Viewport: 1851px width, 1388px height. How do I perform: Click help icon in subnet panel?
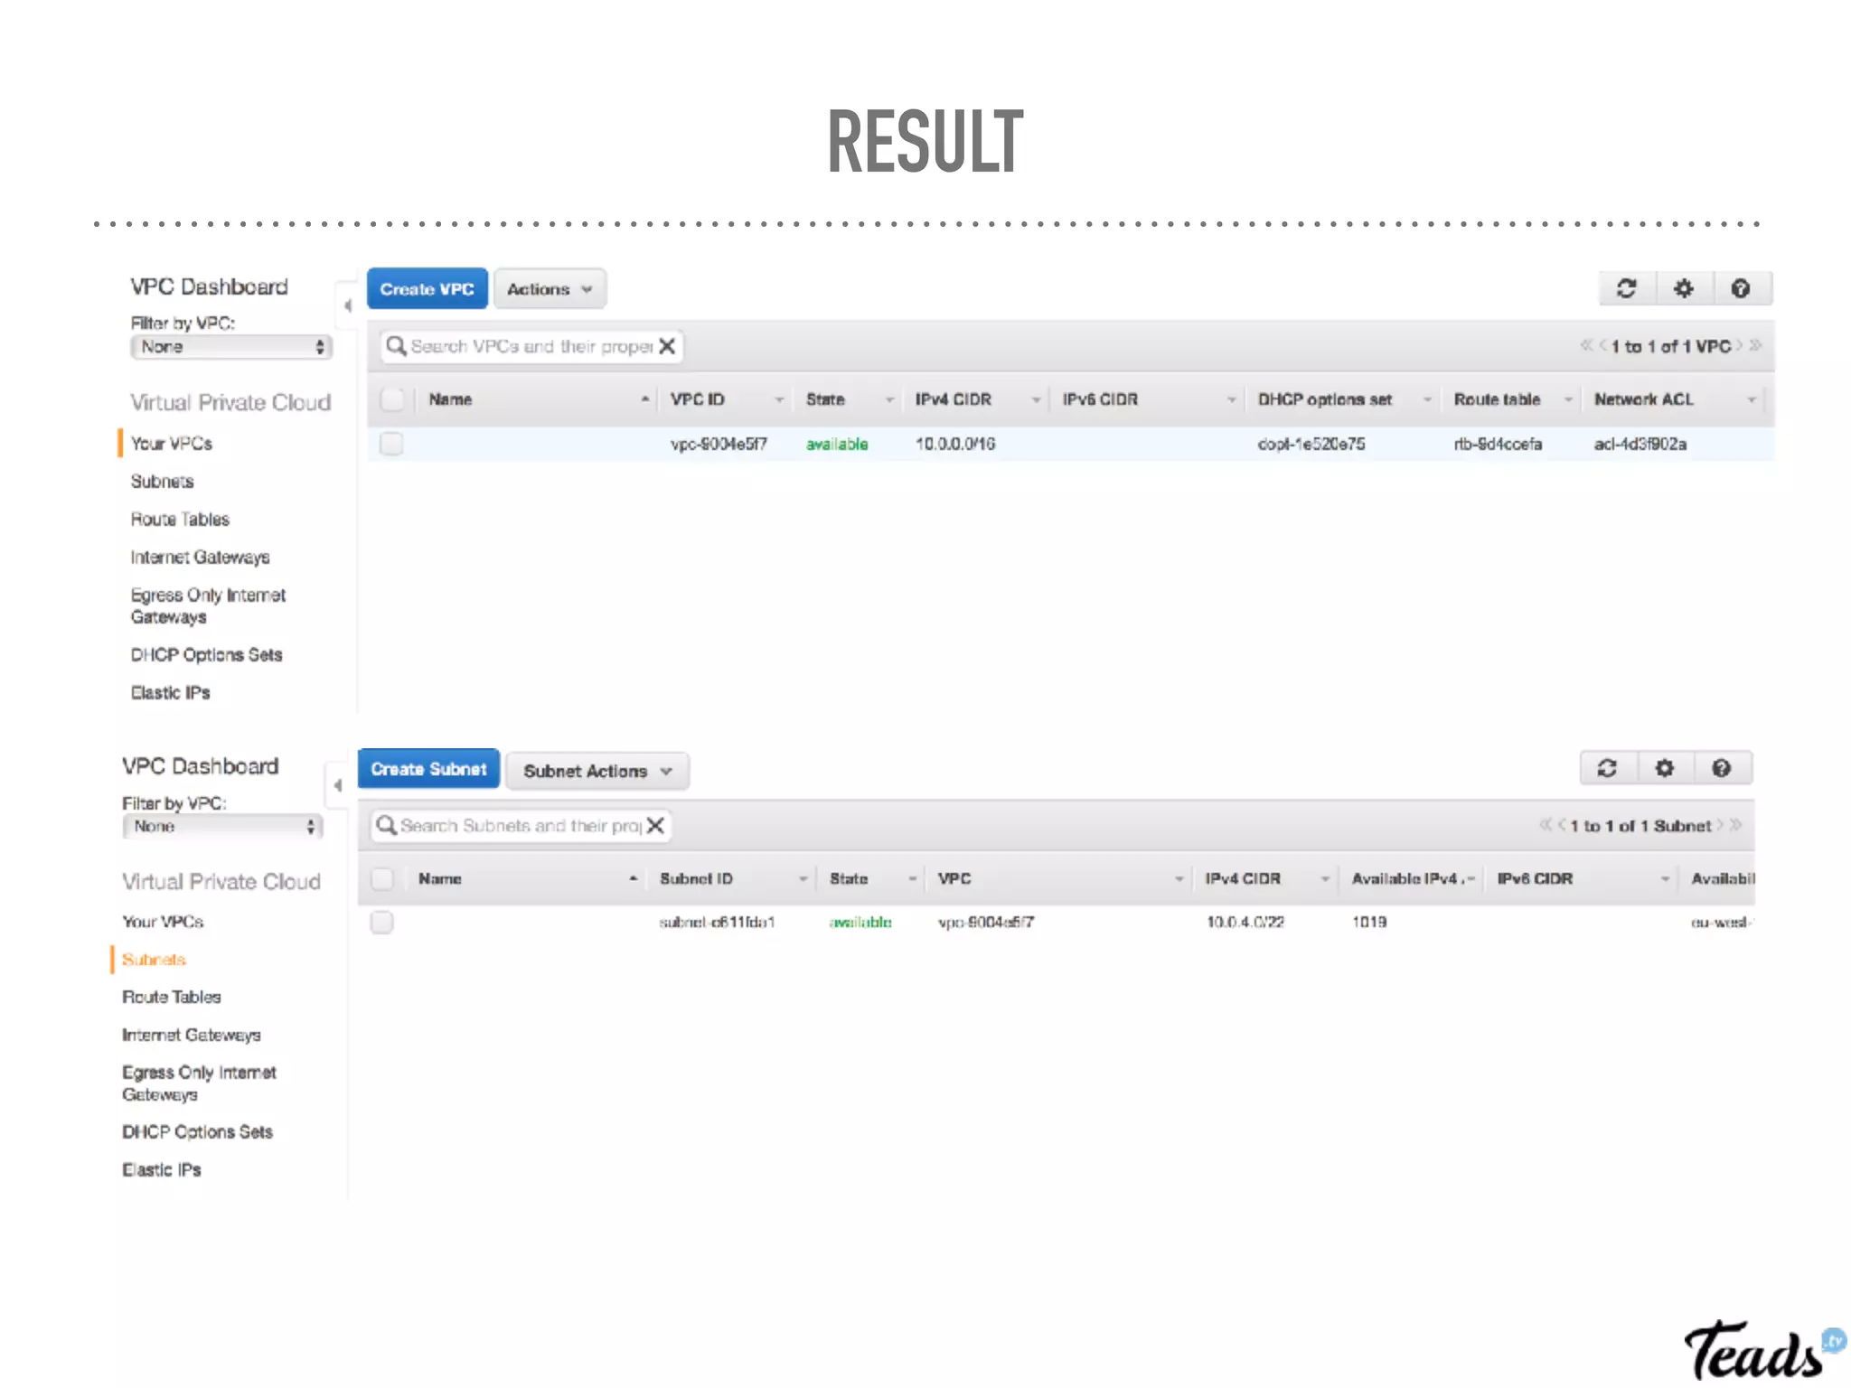[x=1721, y=768]
